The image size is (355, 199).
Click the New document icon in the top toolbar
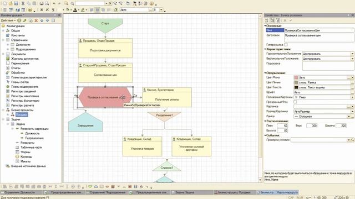5,3
